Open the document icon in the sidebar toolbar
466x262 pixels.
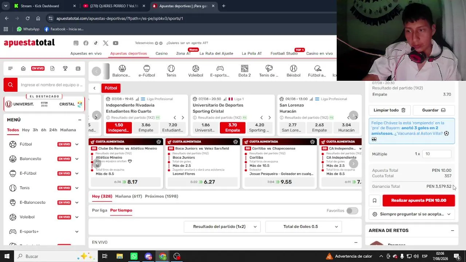[x=52, y=68]
